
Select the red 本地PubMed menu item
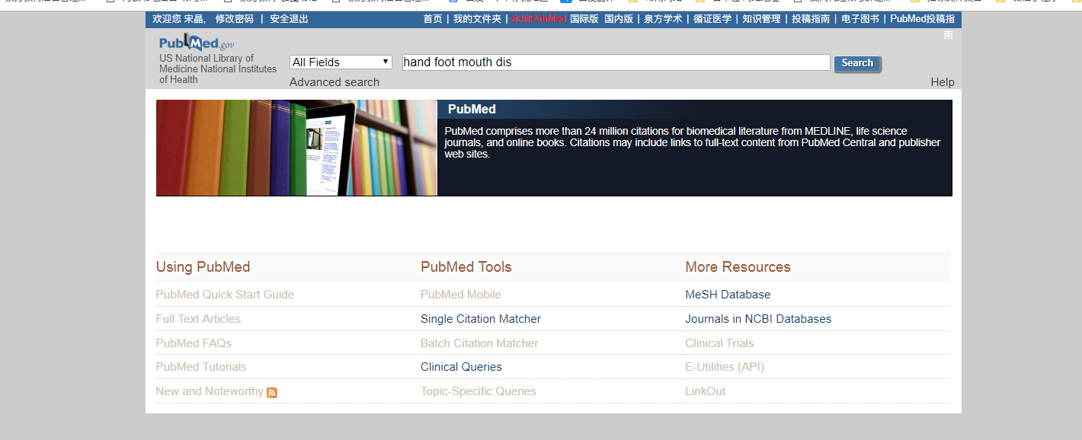tap(538, 19)
